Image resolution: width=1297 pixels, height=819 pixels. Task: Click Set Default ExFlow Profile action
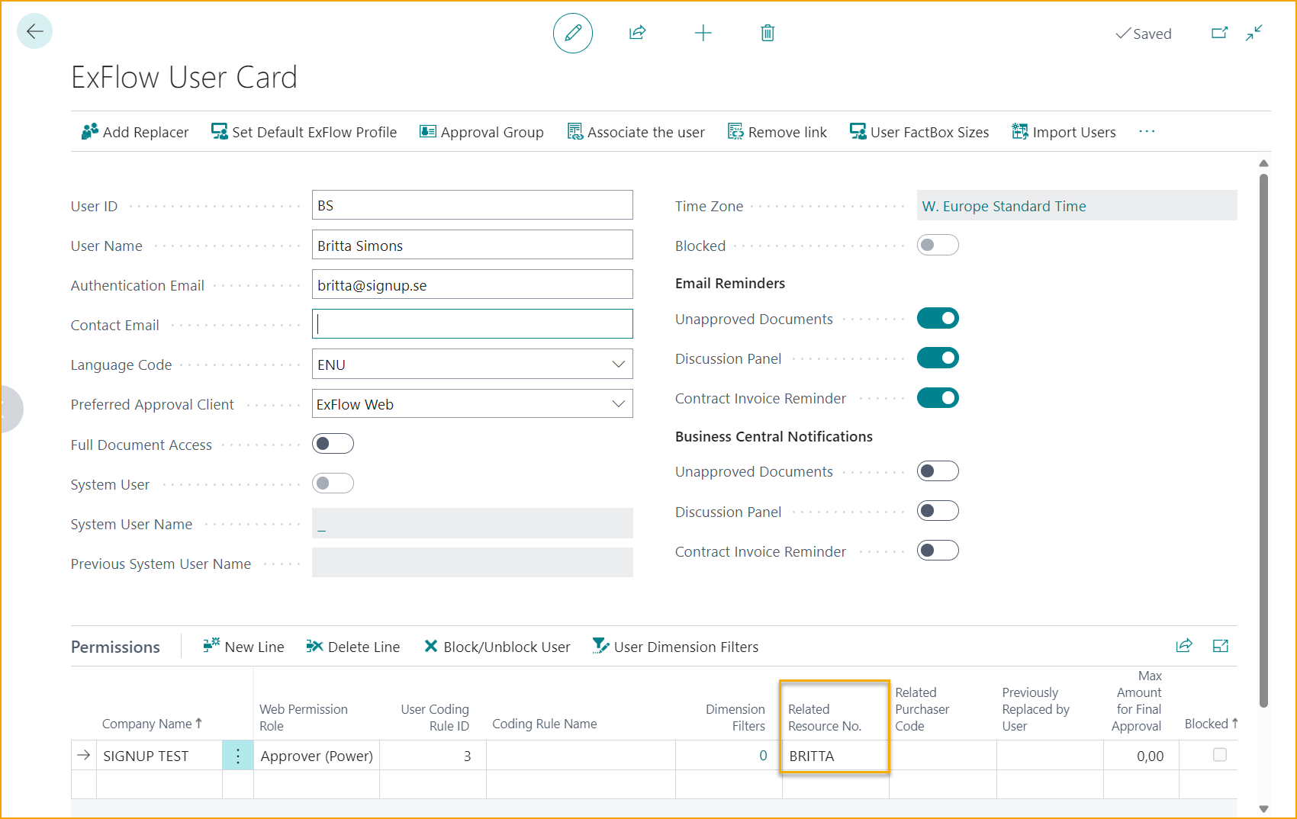304,132
